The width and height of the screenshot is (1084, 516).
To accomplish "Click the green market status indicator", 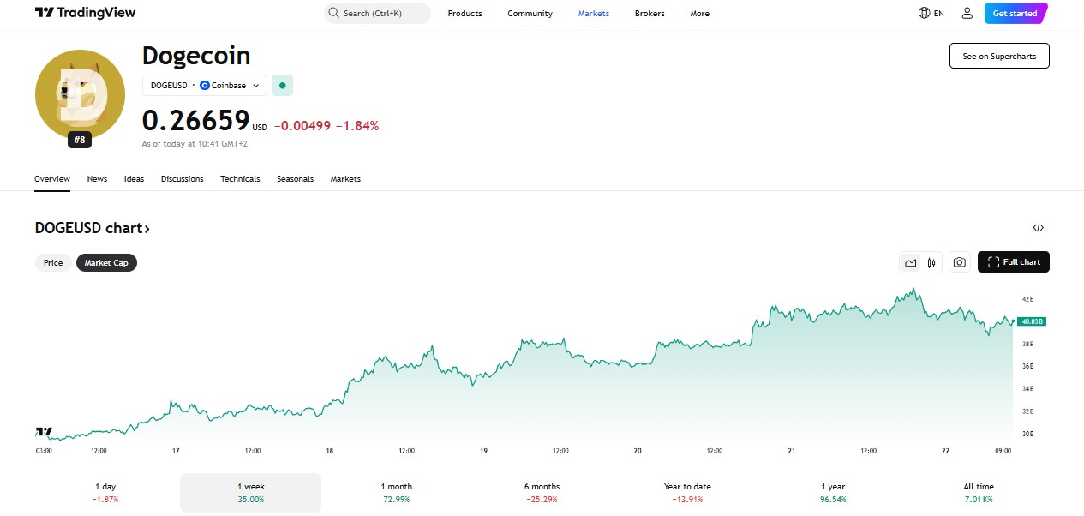I will click(282, 85).
